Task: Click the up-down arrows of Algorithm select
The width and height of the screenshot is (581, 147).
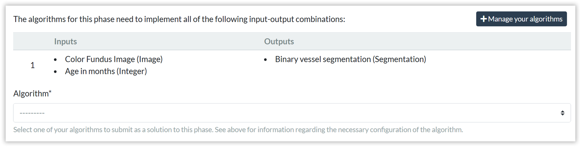Action: coord(562,113)
